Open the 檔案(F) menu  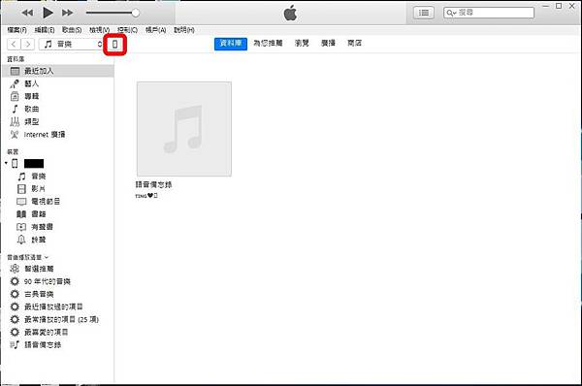[x=17, y=30]
